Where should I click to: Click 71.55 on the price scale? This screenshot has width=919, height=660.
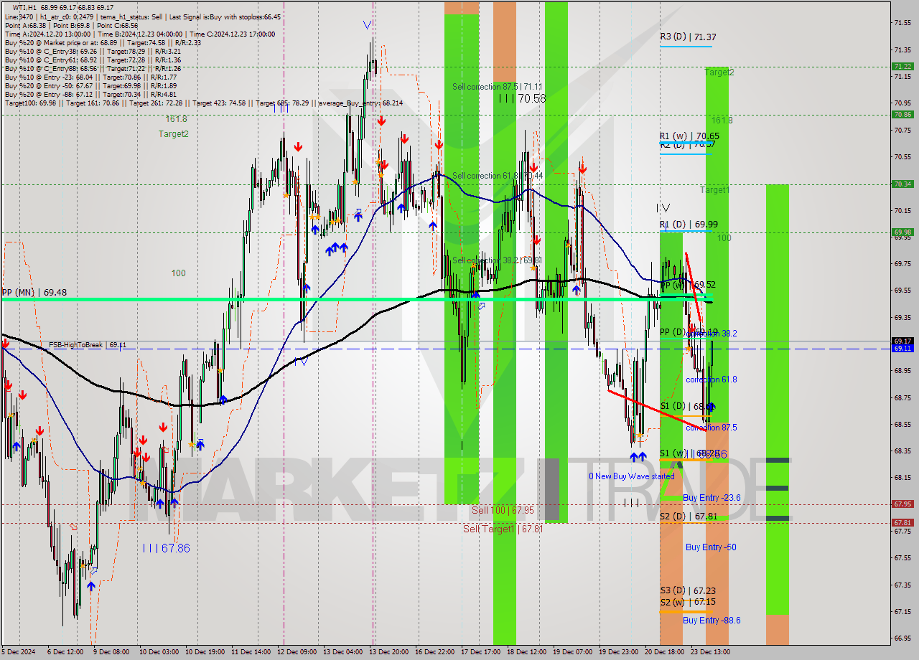point(902,23)
